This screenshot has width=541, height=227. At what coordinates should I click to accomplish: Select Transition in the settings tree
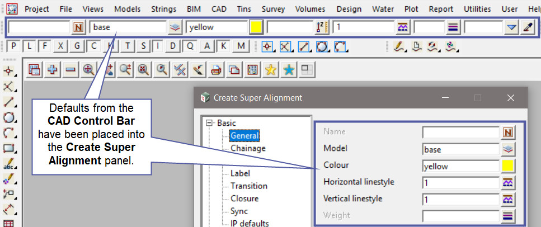(248, 186)
